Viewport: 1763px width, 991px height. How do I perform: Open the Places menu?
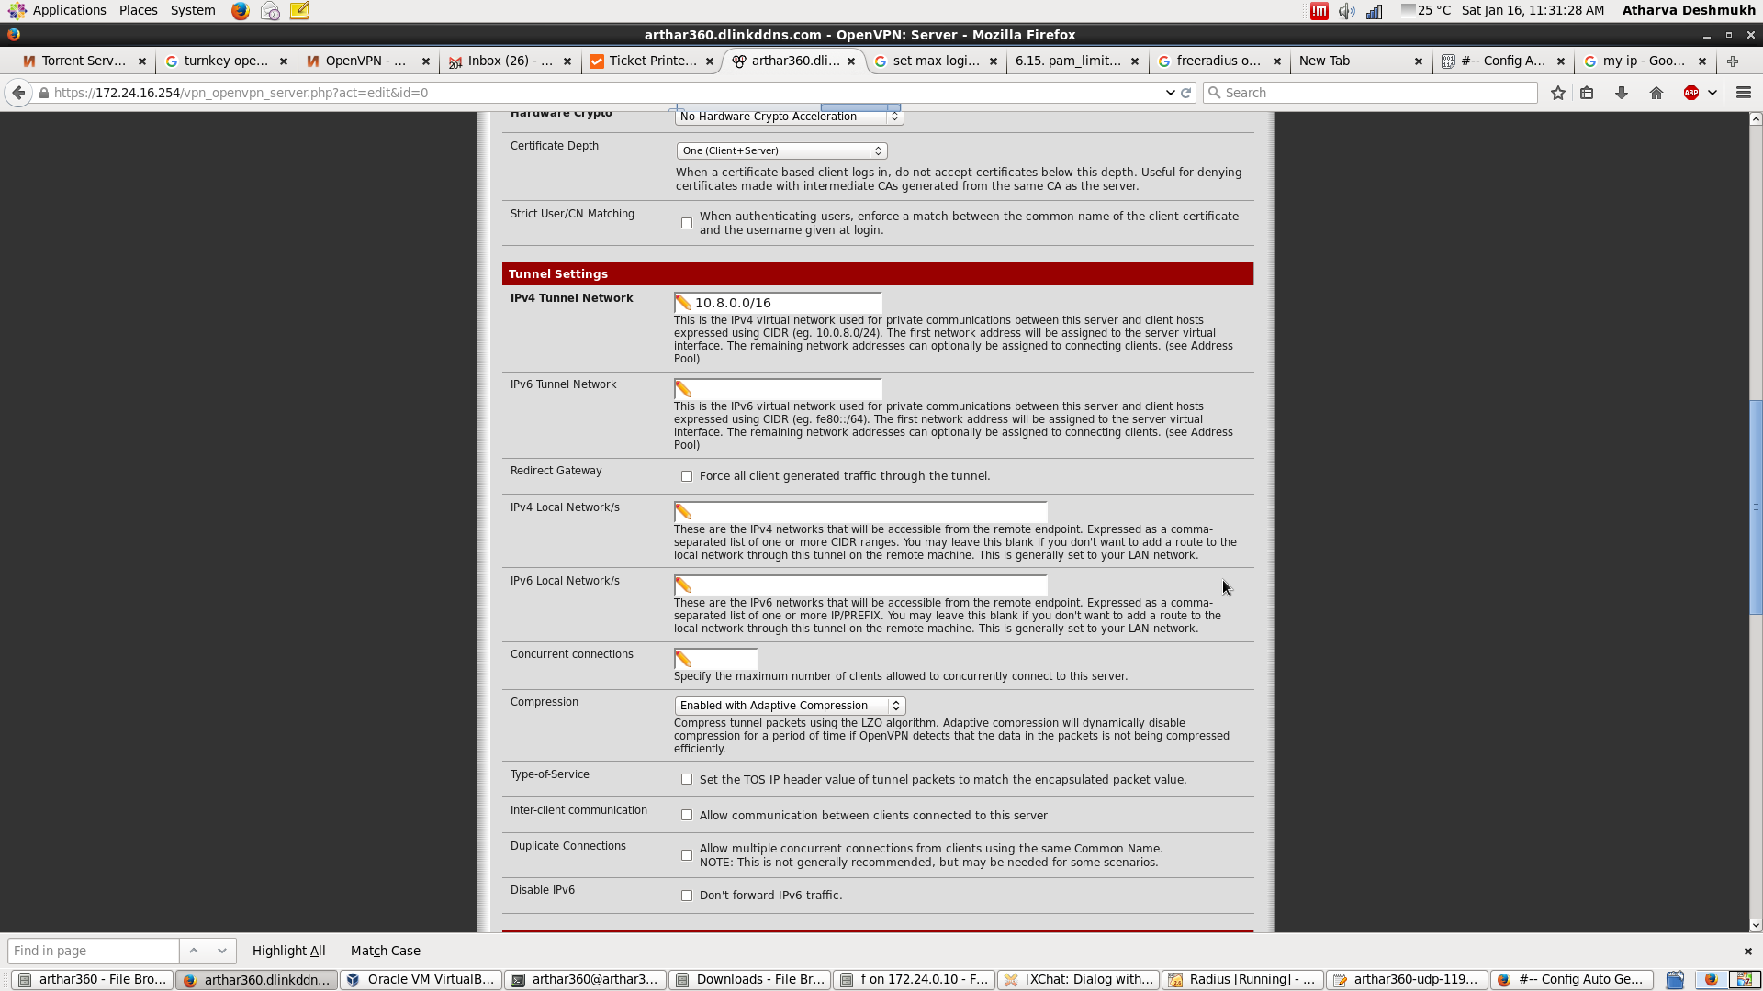(138, 10)
